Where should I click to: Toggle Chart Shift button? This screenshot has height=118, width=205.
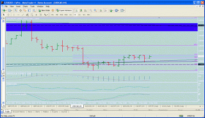tap(105, 10)
